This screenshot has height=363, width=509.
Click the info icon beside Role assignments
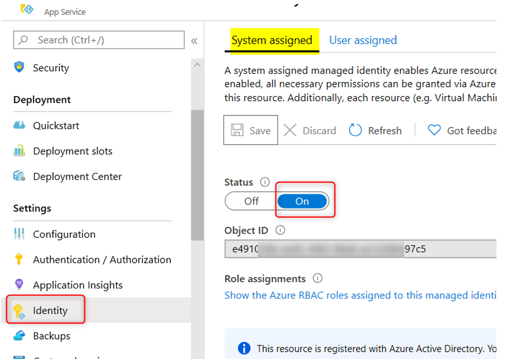point(317,278)
